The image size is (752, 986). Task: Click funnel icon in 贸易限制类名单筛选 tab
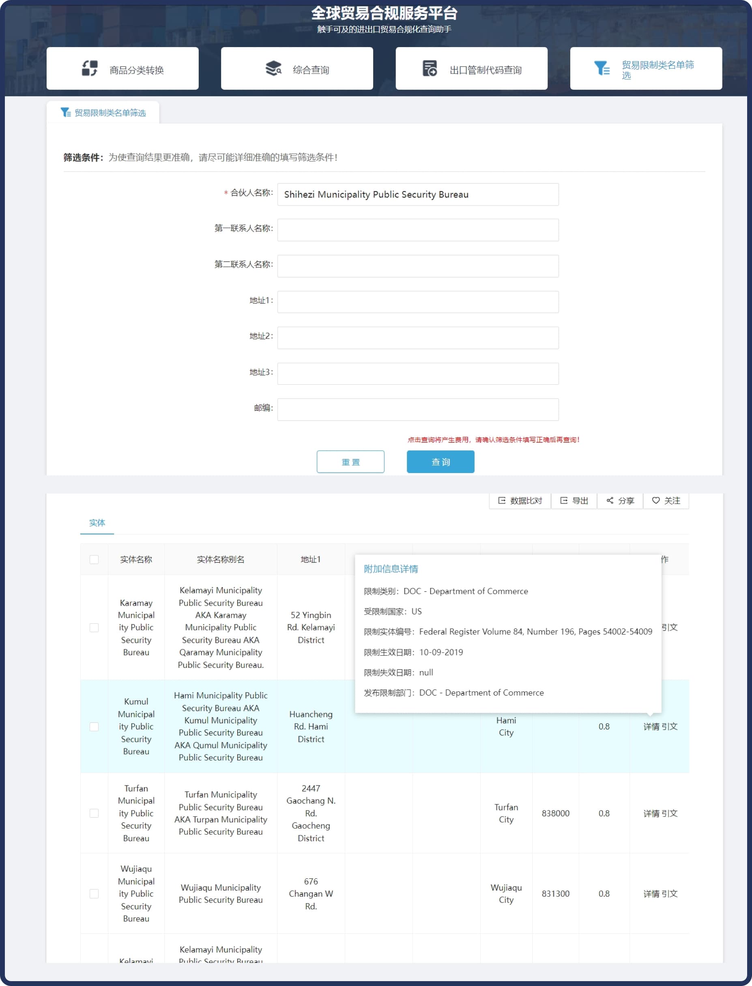[66, 112]
